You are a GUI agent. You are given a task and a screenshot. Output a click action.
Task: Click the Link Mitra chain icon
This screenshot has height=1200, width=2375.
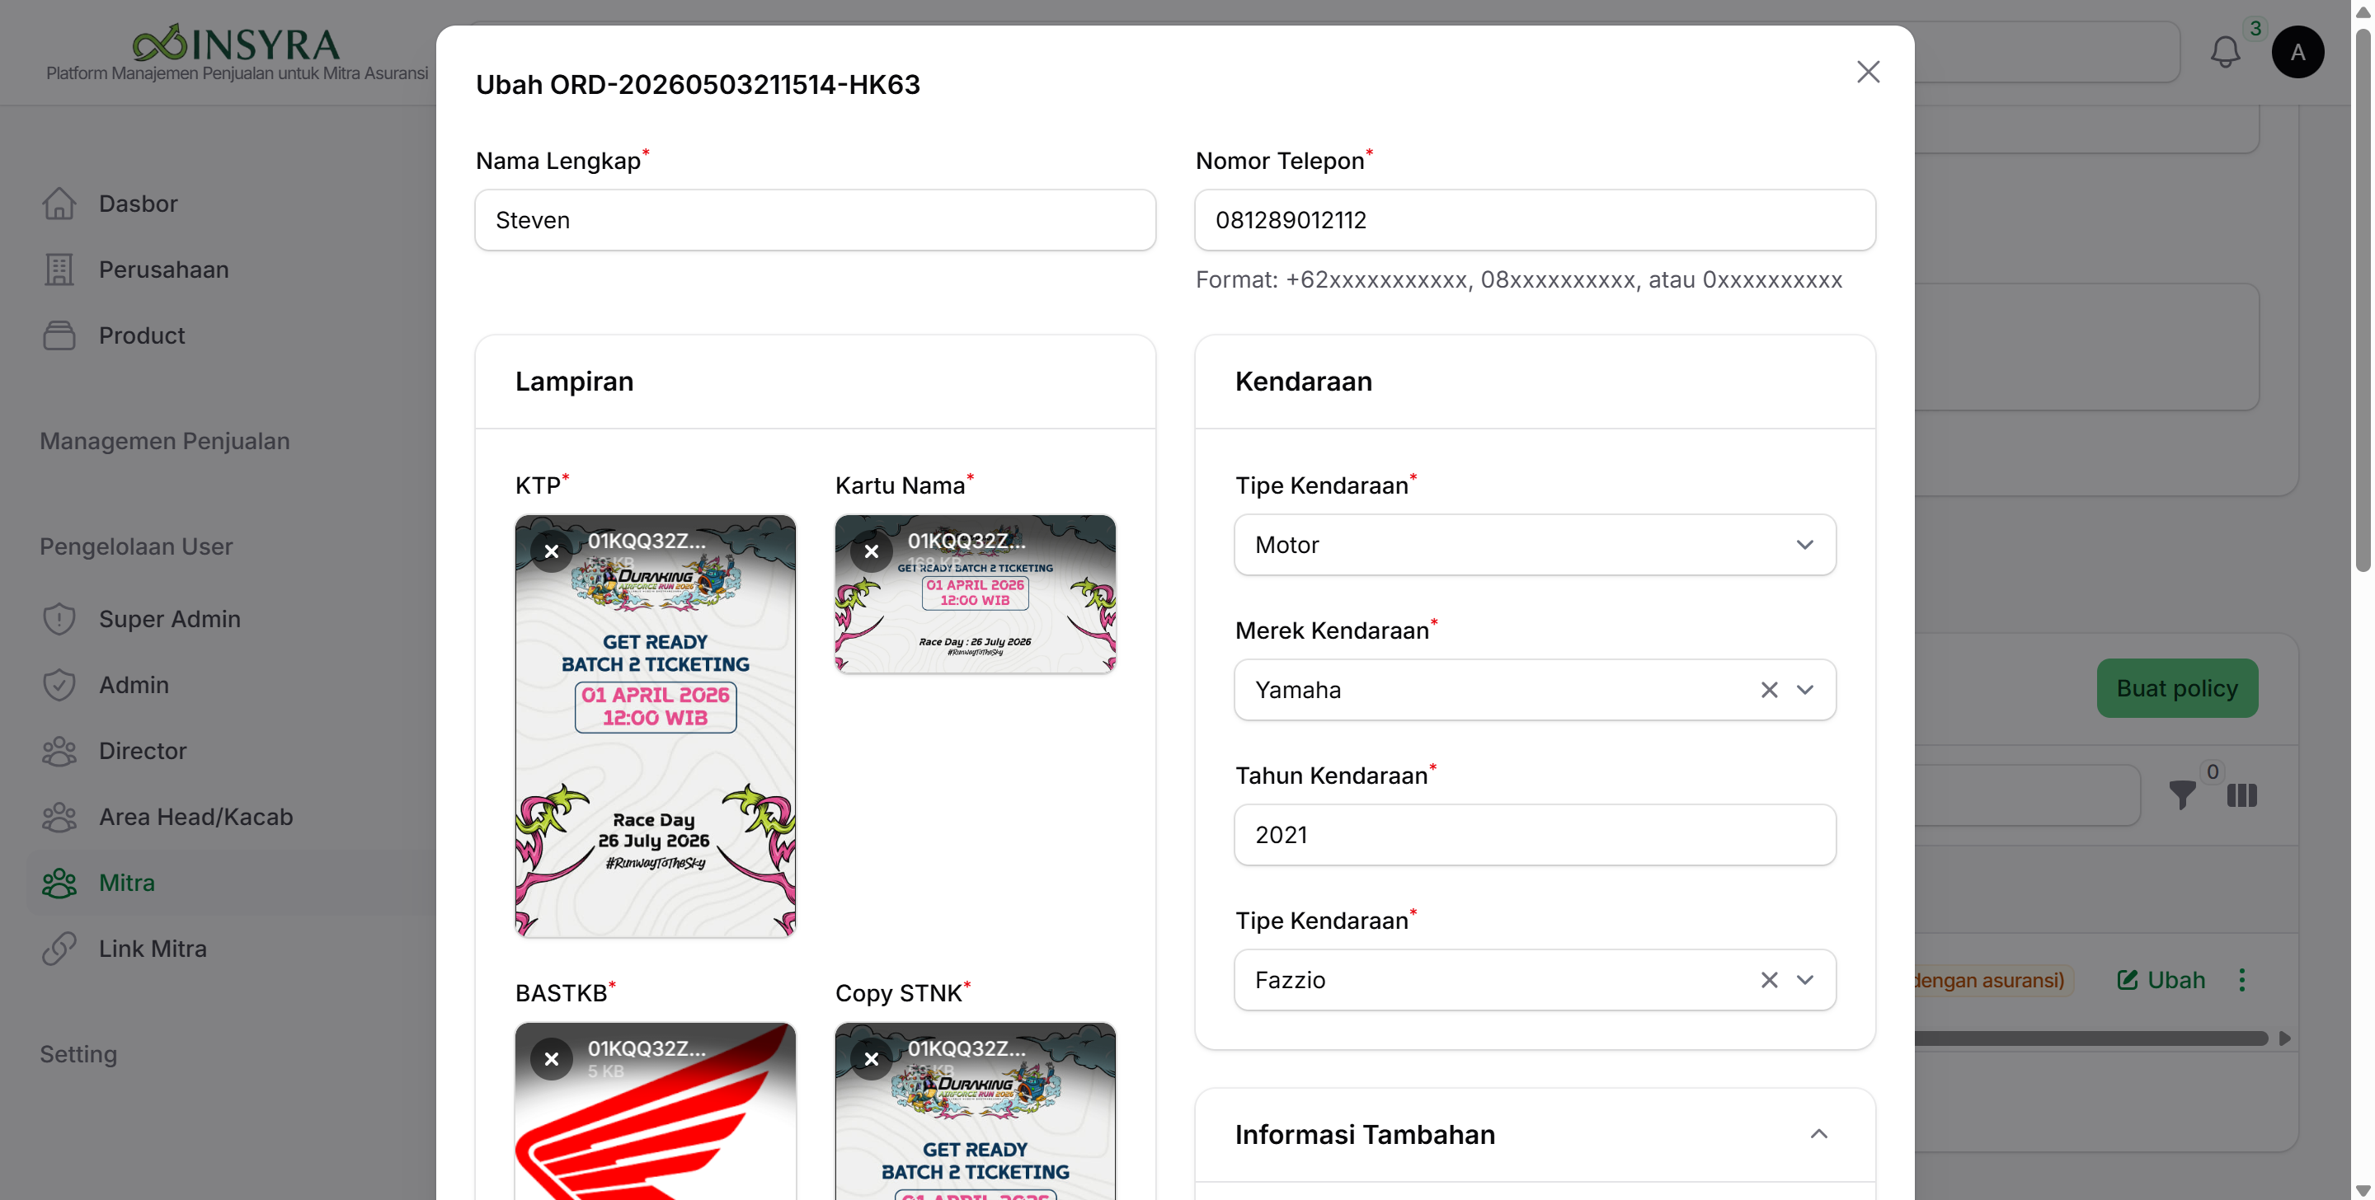point(59,949)
